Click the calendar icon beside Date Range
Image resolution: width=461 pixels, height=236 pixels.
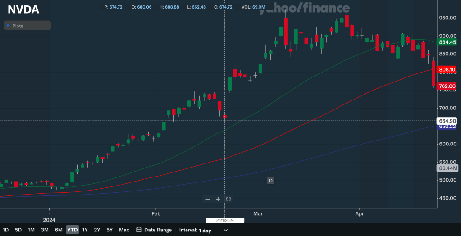[139, 230]
